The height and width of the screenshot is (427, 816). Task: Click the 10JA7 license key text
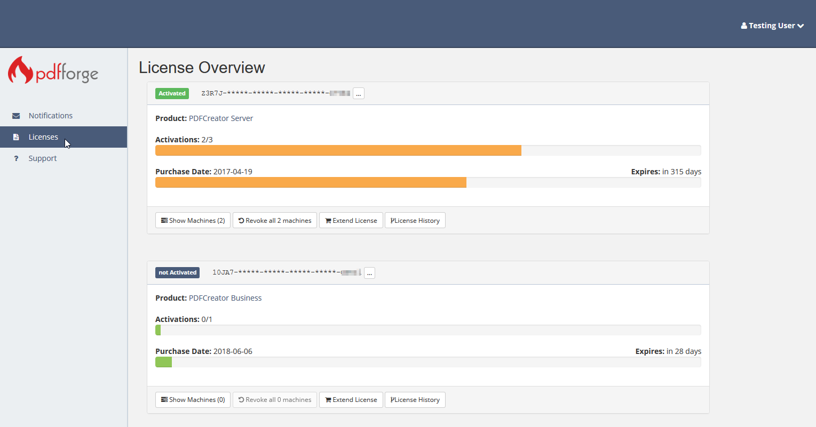click(287, 272)
